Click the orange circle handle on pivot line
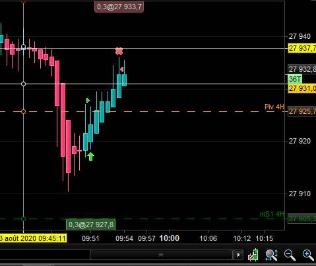This screenshot has height=266, width=316. coord(23,112)
